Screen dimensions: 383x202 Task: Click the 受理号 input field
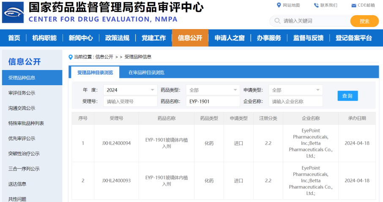pyautogui.click(x=130, y=101)
